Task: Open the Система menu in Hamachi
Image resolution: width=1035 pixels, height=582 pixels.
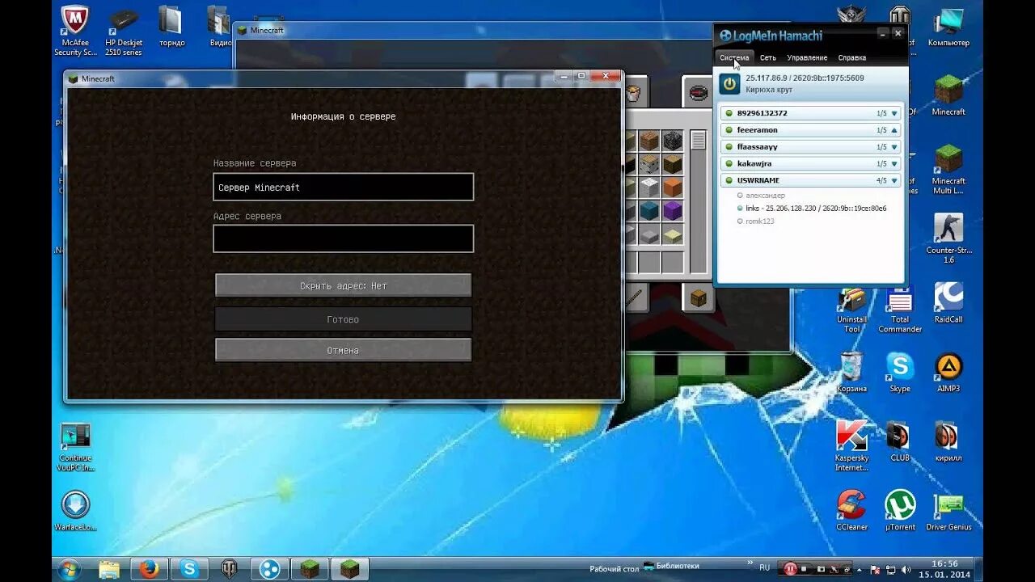Action: (x=734, y=57)
